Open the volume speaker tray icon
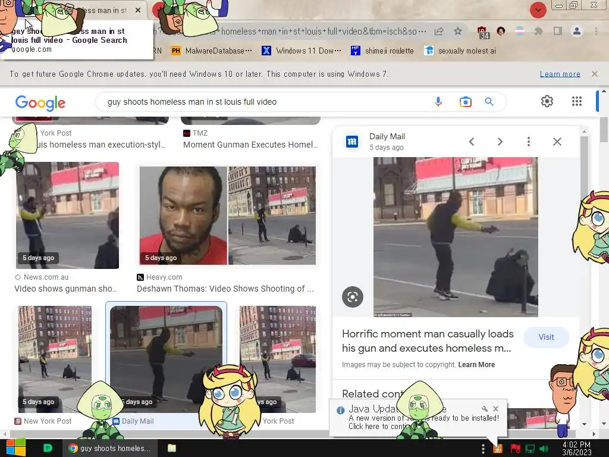This screenshot has height=457, width=609. click(x=544, y=449)
